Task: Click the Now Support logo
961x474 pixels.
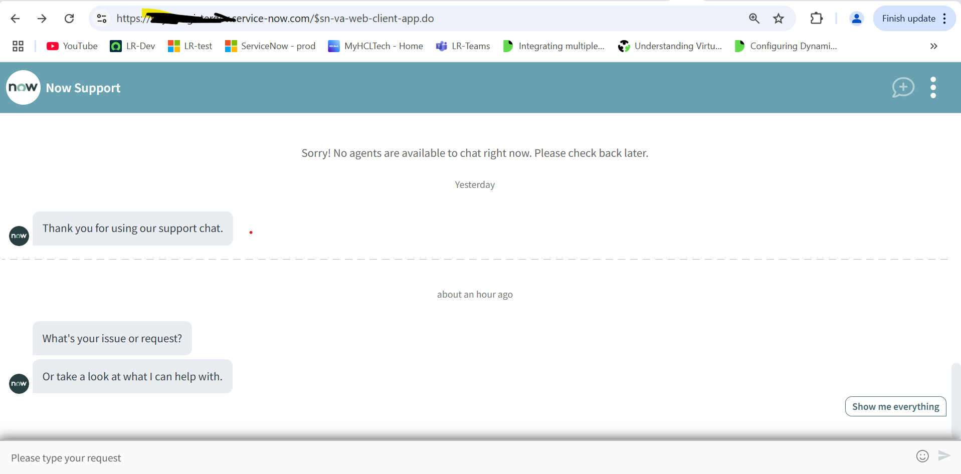Action: pos(23,87)
